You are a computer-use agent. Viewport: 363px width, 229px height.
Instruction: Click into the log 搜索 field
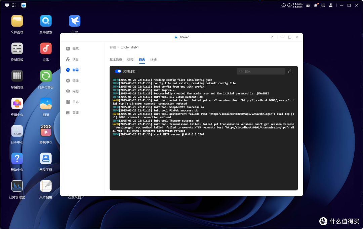[261, 71]
